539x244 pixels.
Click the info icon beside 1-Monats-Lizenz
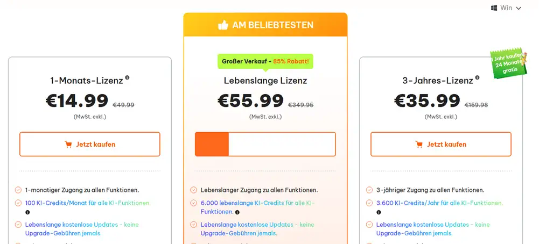point(127,77)
